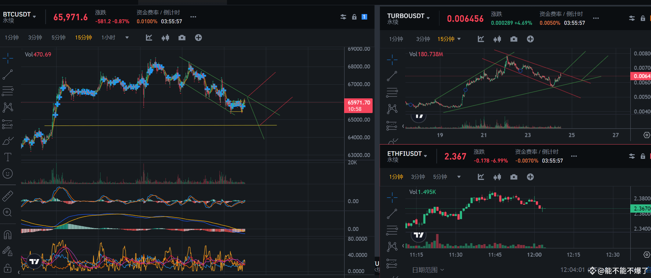Change chart type in ETHFIUSDT toolbar
651x278 pixels.
coord(497,177)
